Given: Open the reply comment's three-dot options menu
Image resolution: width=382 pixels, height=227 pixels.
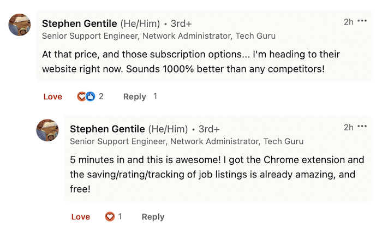Looking at the screenshot, I should [362, 127].
